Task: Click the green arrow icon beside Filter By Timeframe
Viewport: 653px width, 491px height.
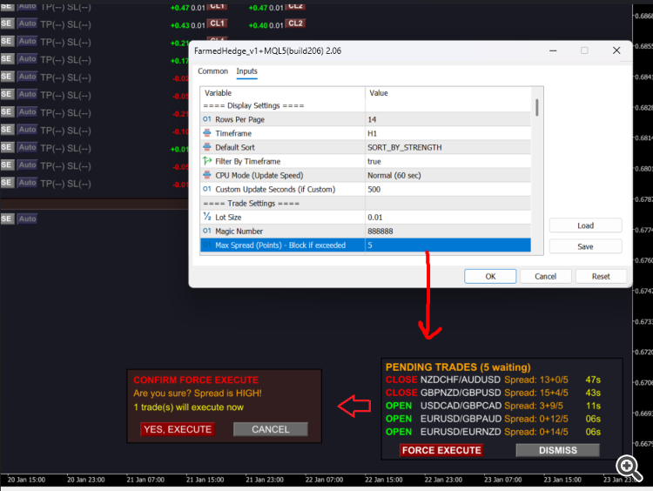Action: point(206,161)
